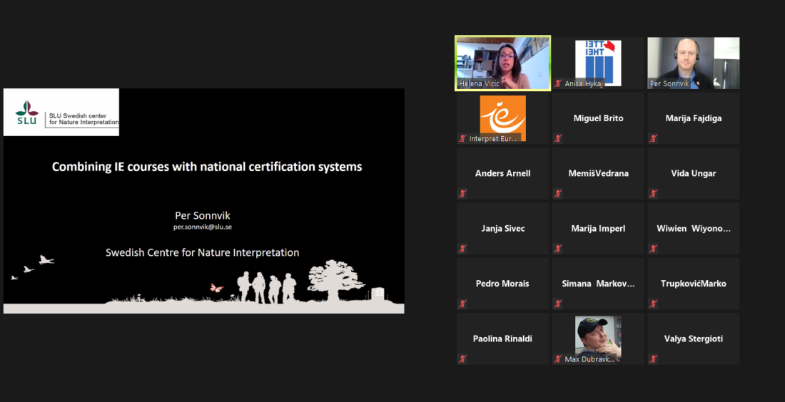Image resolution: width=785 pixels, height=402 pixels.
Task: Click the muted mic icon on Vida Ungar's tile
Action: click(653, 193)
